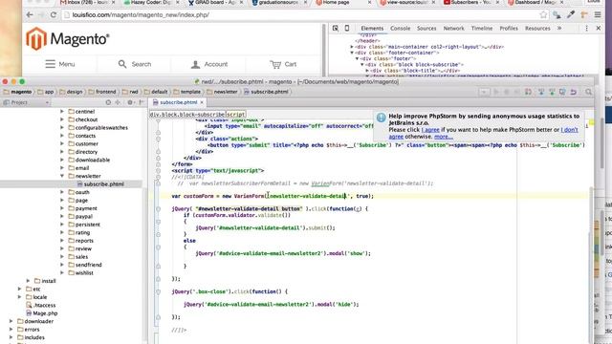Open the Magento Account menu
The width and height of the screenshot is (612, 344).
coord(209,64)
